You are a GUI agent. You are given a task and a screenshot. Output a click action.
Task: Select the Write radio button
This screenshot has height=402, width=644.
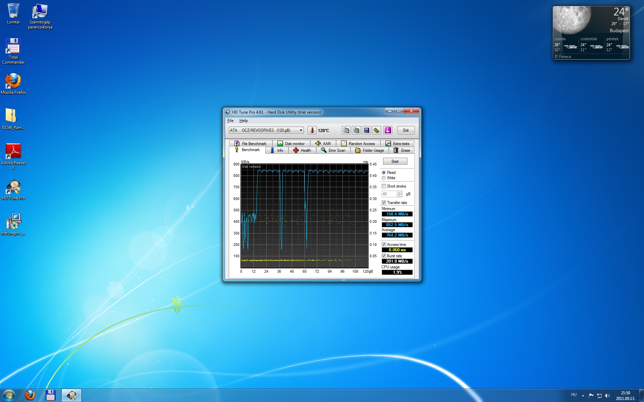click(384, 178)
